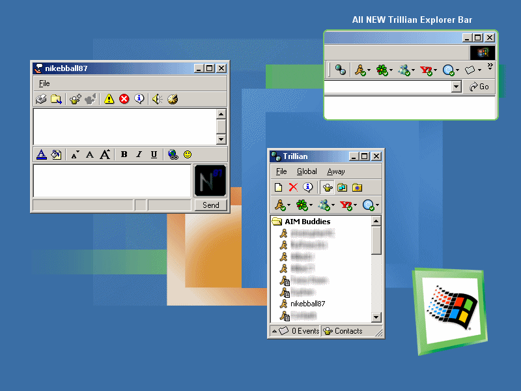Click the yellow warning triangle in chat window
Screen dimensions: 521x391
109,99
